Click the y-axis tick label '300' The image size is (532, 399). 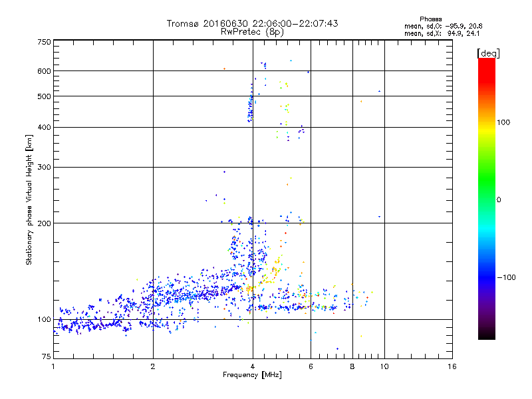tap(45, 168)
